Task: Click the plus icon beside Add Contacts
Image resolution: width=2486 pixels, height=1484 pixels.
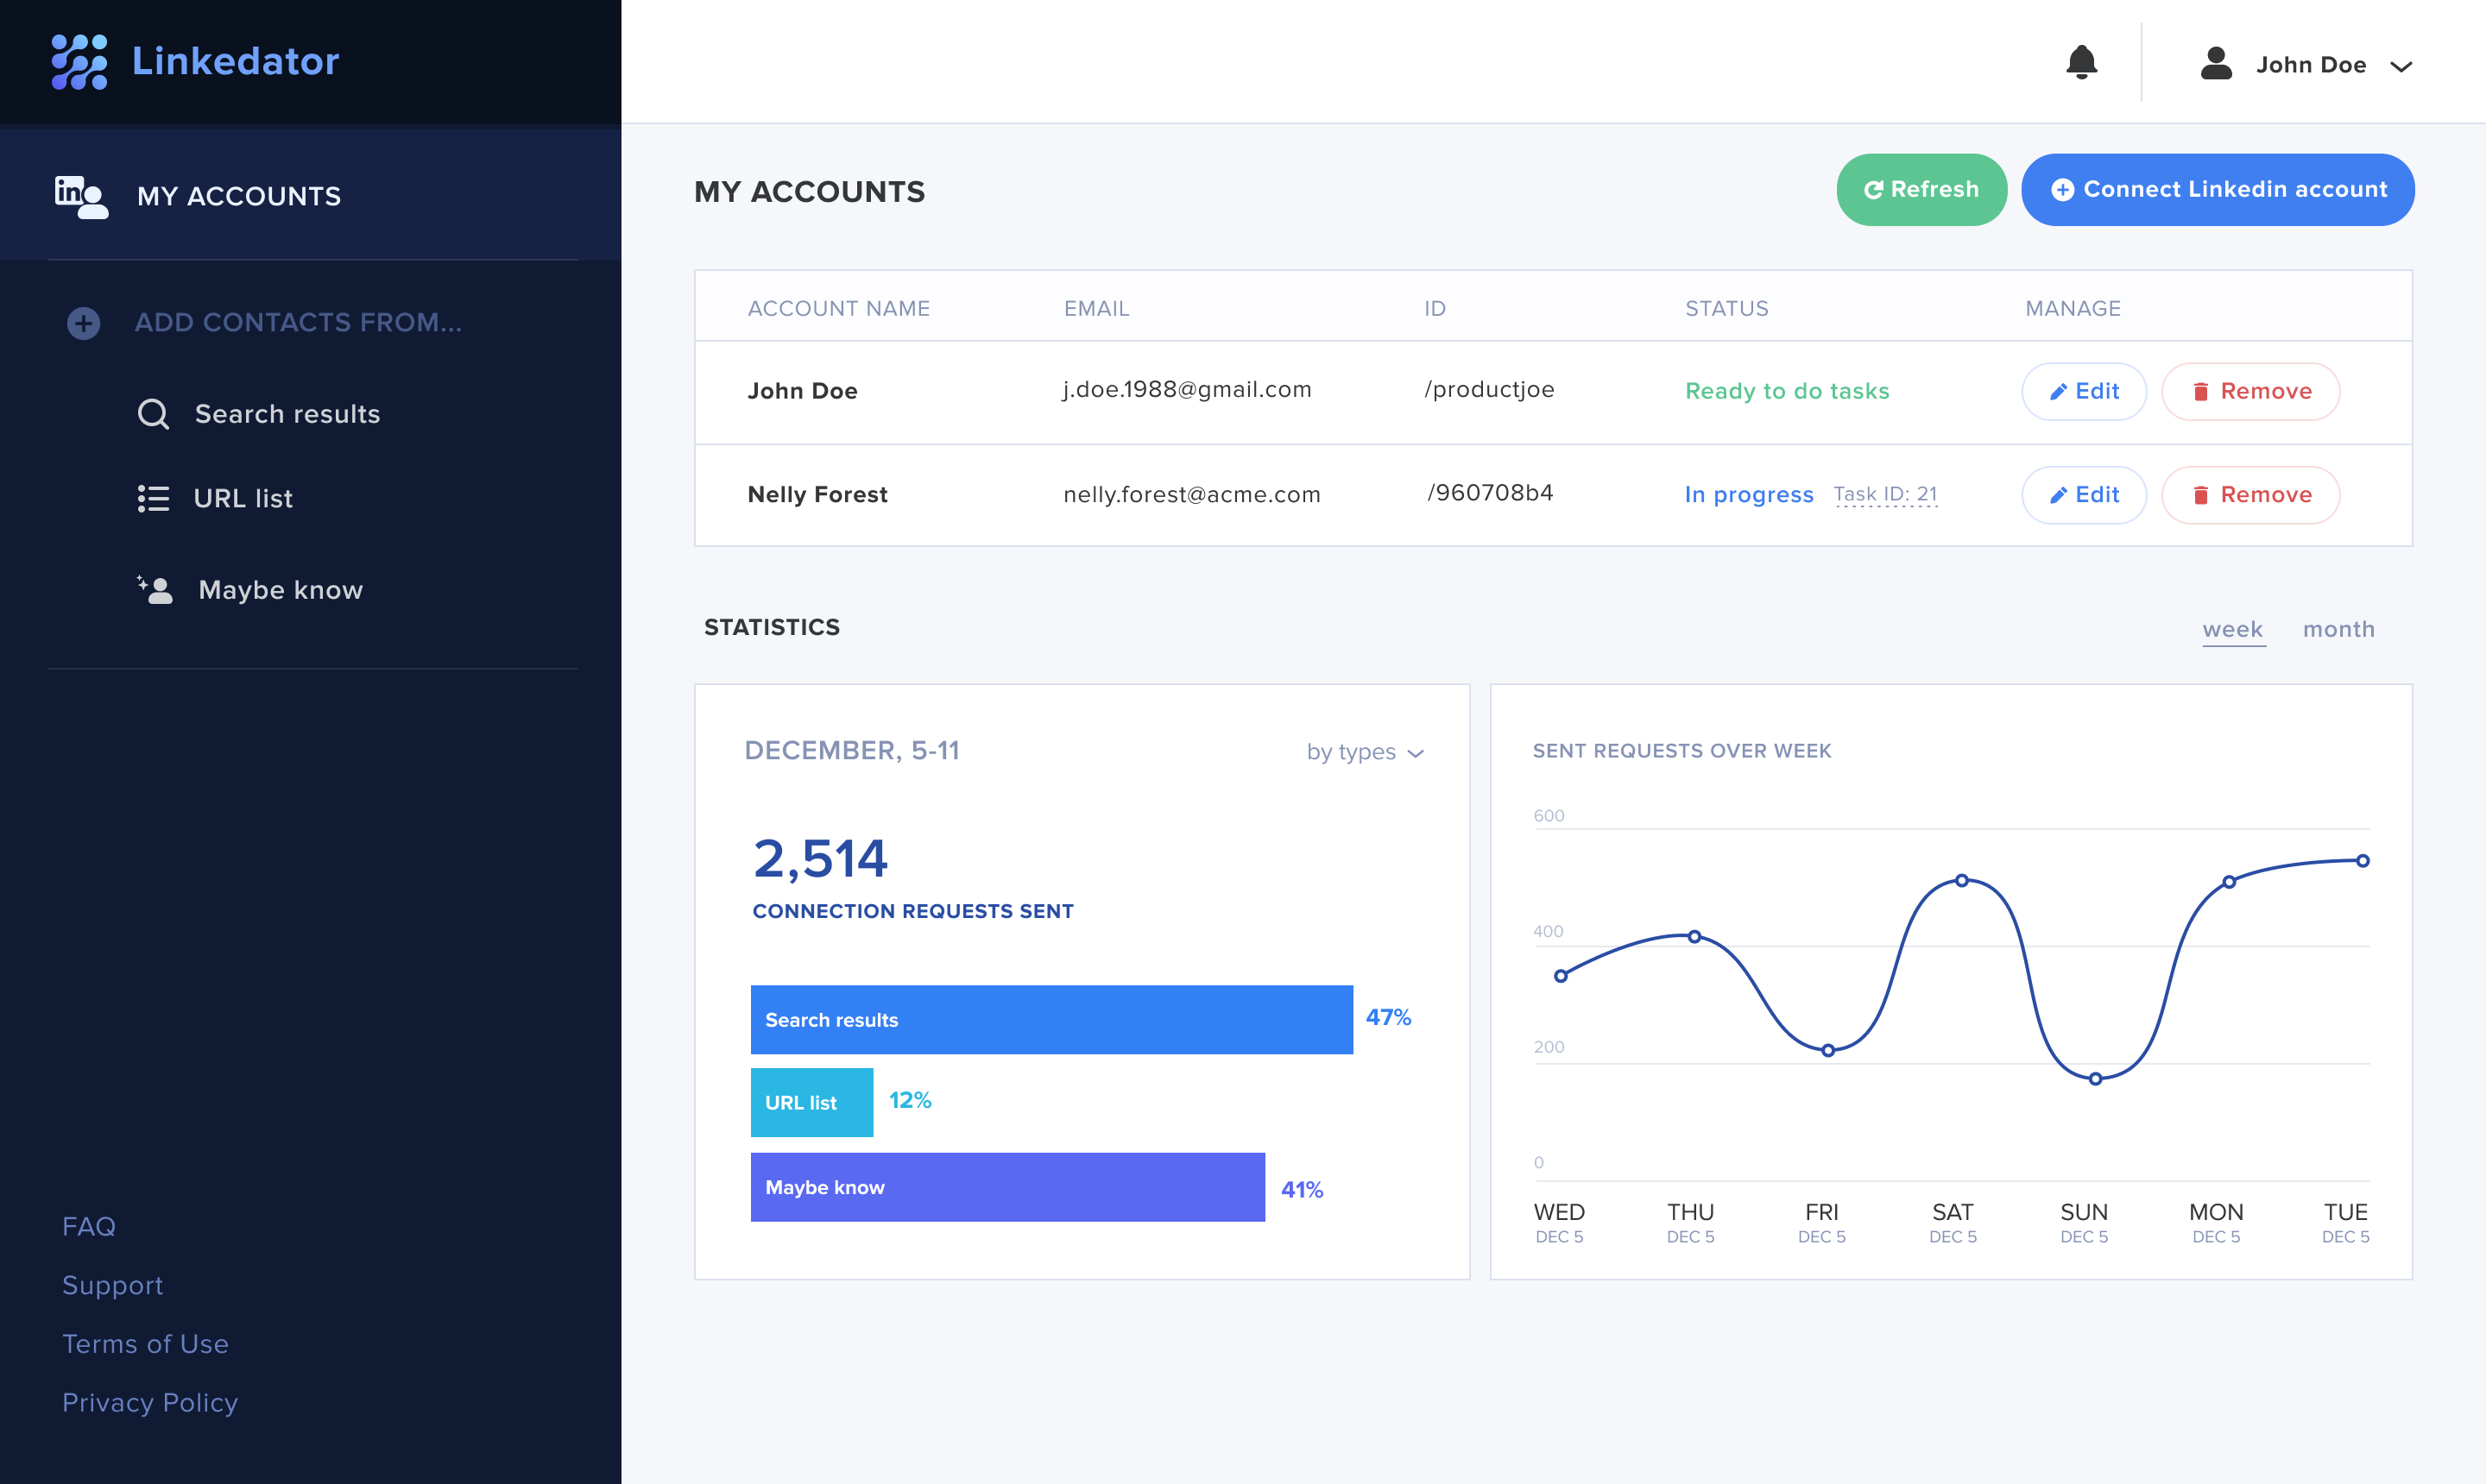Action: click(x=84, y=323)
